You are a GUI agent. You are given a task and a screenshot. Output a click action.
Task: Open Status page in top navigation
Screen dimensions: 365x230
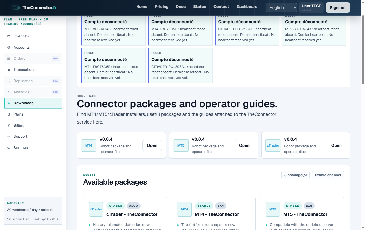coord(200,7)
